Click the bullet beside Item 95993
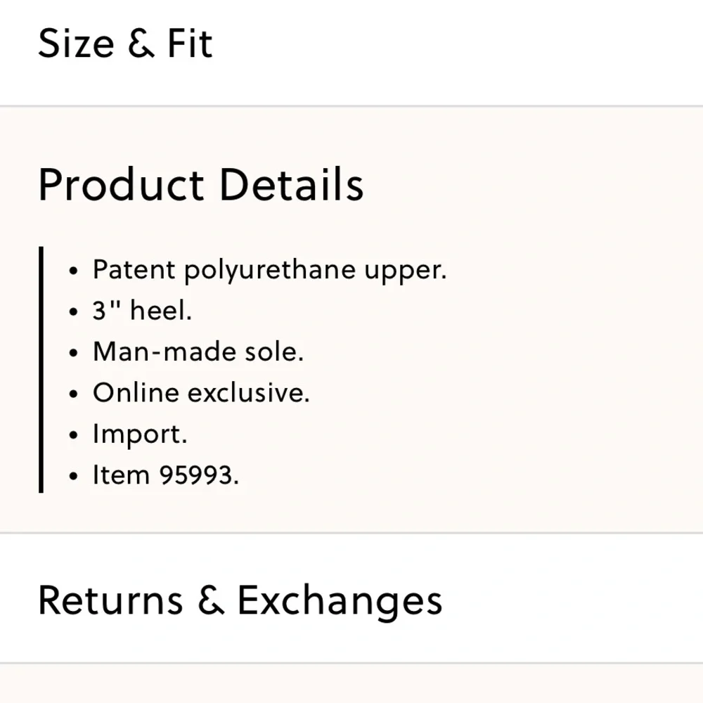Image resolution: width=703 pixels, height=703 pixels. pos(74,476)
